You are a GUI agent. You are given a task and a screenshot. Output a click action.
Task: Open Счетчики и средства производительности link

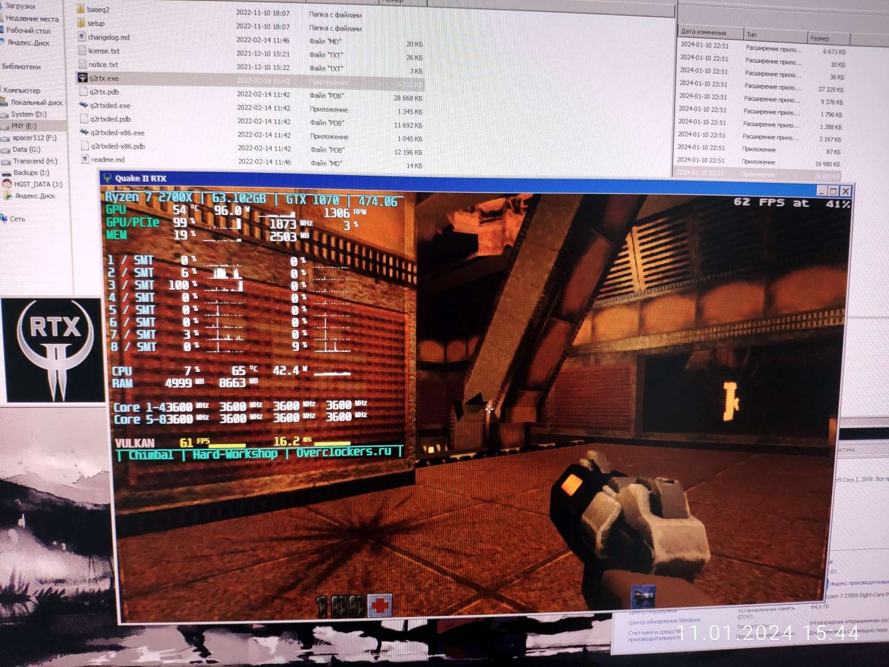click(655, 635)
